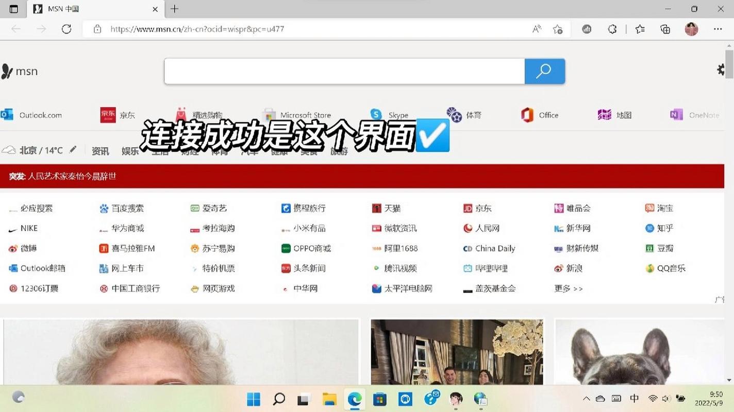Open the browser extensions puzzle icon
The width and height of the screenshot is (734, 412).
click(x=612, y=29)
